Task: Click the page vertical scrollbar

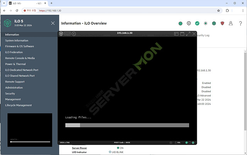Action: click(x=245, y=91)
